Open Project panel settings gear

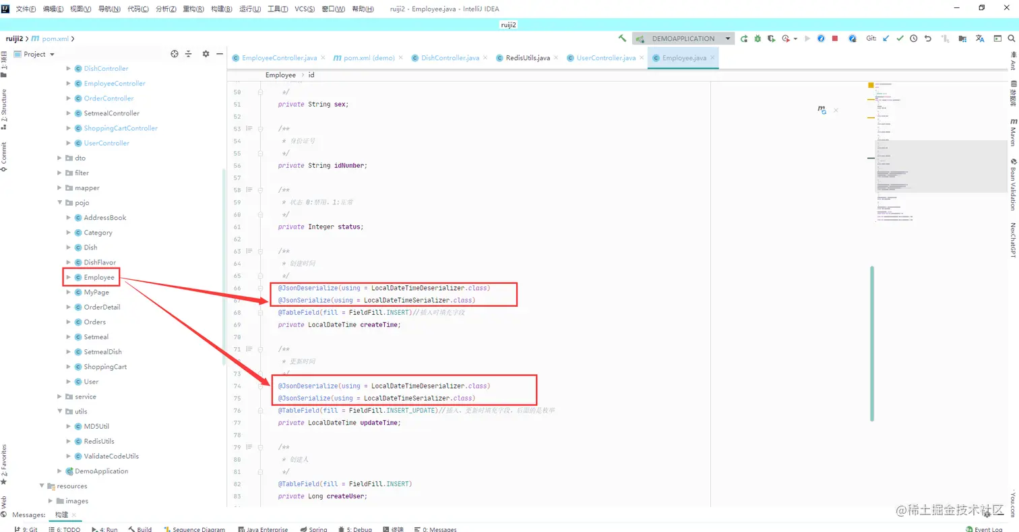(206, 54)
